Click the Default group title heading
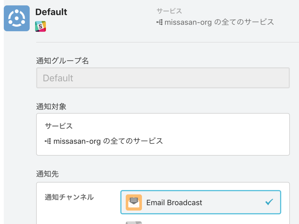Image resolution: width=299 pixels, height=224 pixels. 51,12
